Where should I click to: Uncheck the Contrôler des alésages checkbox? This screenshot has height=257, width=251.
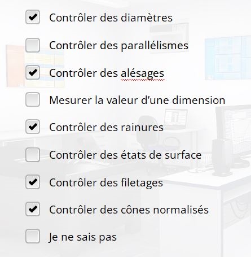[x=33, y=72]
